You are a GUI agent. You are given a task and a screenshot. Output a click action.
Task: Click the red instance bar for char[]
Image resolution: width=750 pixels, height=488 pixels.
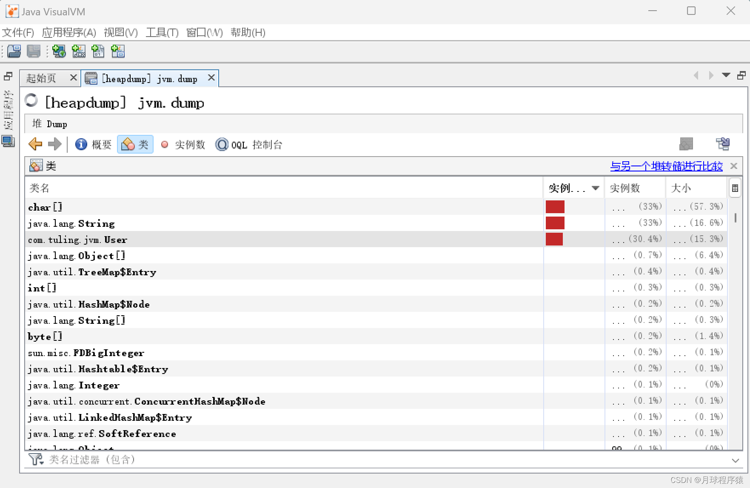pyautogui.click(x=555, y=207)
